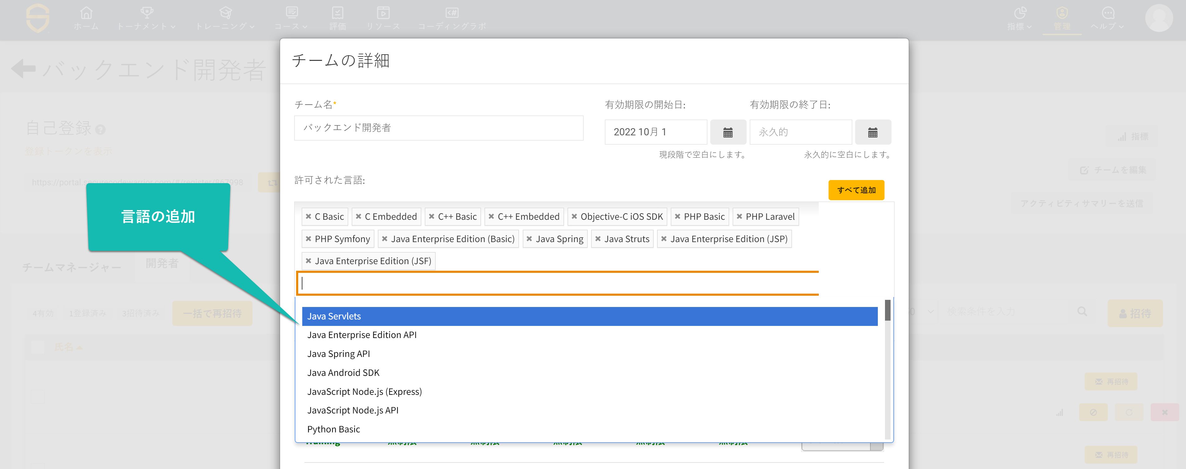Remove the C++ Embedded language tag
Screen dimensions: 1186x469
coord(491,216)
